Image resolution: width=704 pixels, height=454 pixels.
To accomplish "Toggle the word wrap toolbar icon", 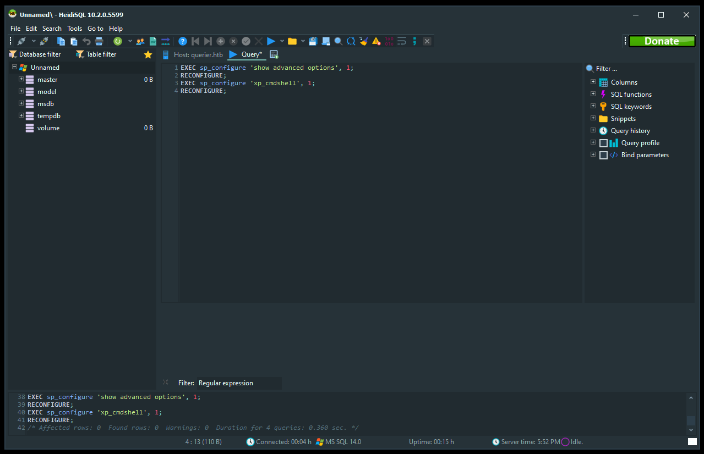I will click(x=402, y=41).
